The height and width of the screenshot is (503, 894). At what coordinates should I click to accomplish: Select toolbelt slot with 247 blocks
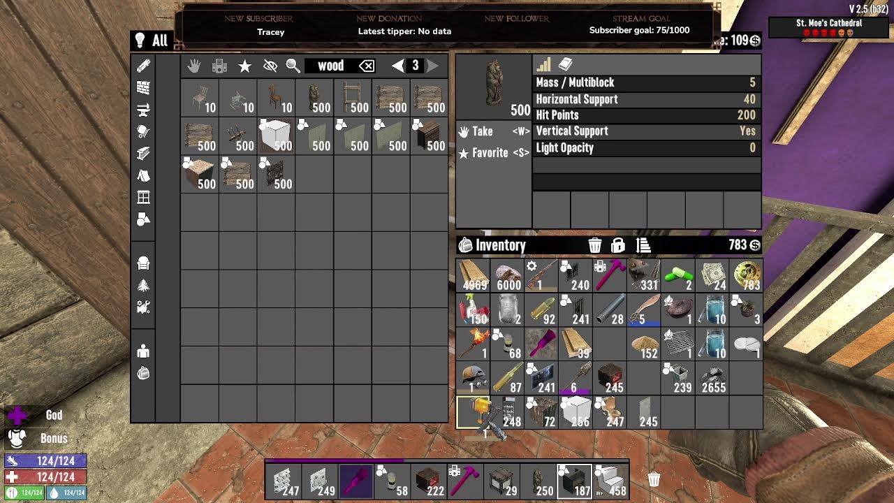click(x=284, y=481)
